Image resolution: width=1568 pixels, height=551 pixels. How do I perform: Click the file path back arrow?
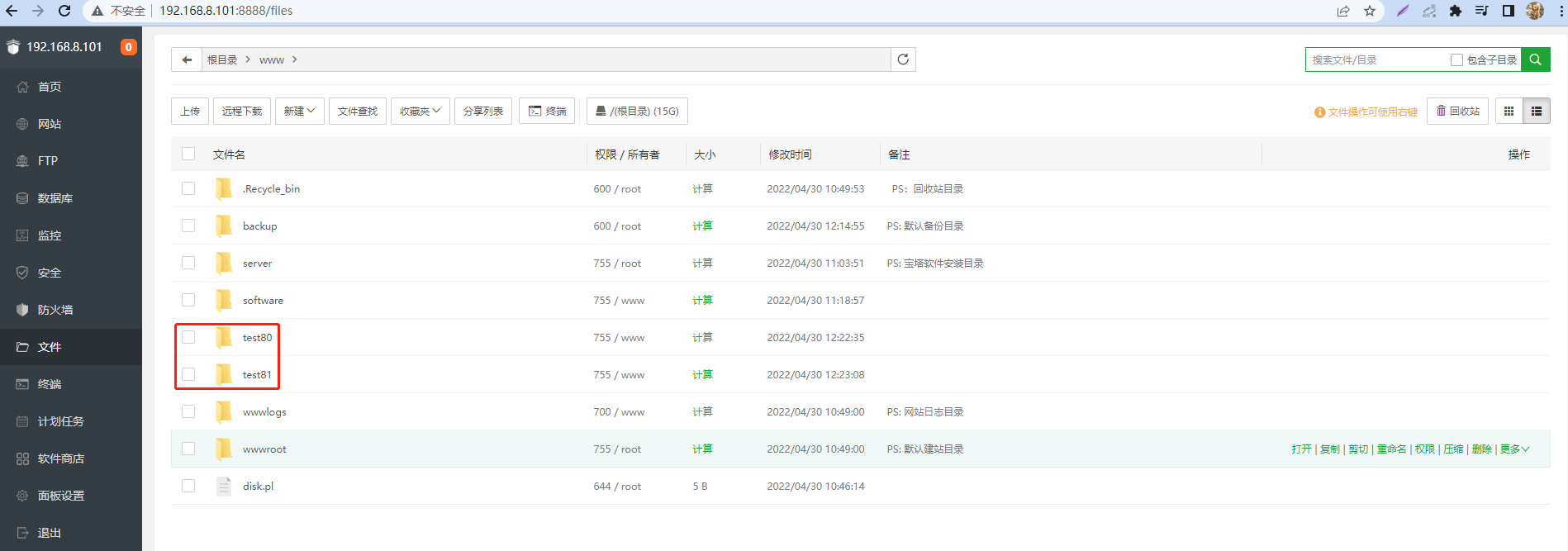[187, 59]
